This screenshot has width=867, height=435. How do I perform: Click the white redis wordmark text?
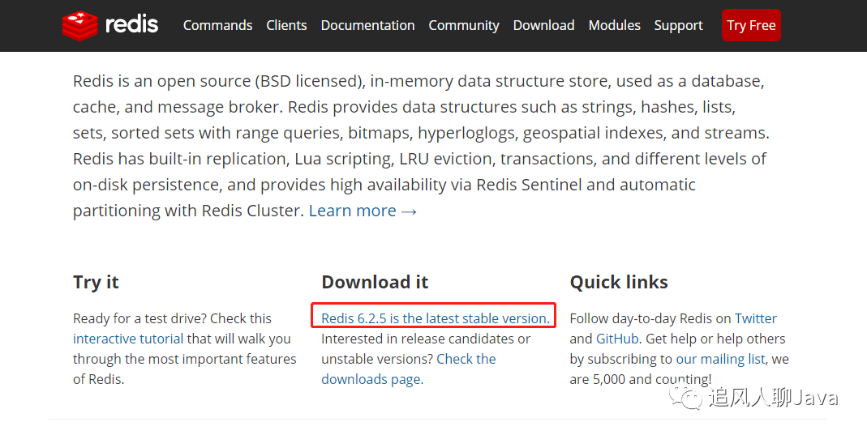pos(131,24)
